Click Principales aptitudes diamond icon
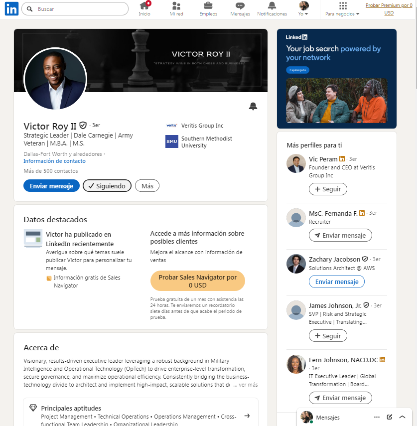 (x=33, y=408)
